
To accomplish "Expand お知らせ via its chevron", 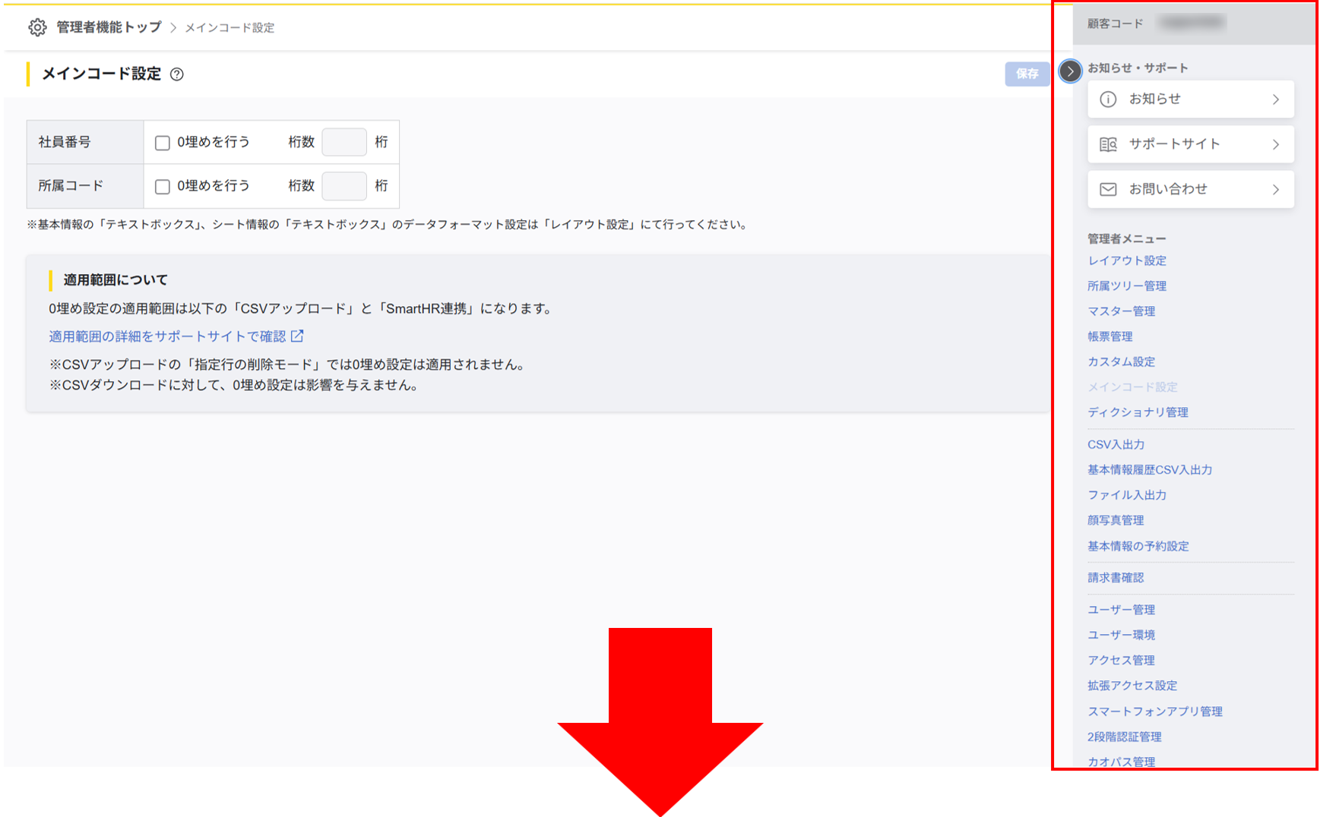I will click(x=1277, y=99).
